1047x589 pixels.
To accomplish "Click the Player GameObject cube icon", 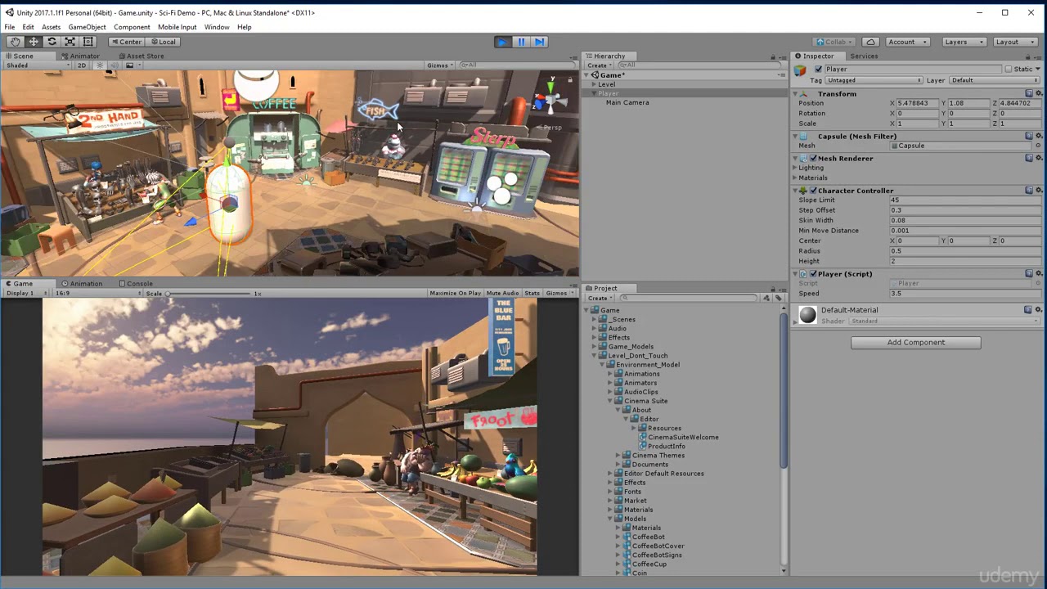I will tap(801, 70).
